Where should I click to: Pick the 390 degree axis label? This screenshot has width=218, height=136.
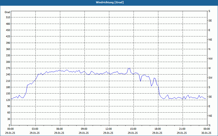(x=8, y=43)
